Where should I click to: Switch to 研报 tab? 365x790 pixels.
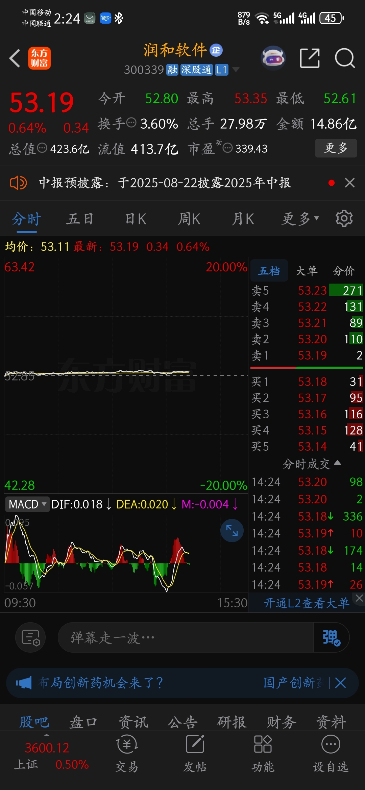click(x=232, y=722)
